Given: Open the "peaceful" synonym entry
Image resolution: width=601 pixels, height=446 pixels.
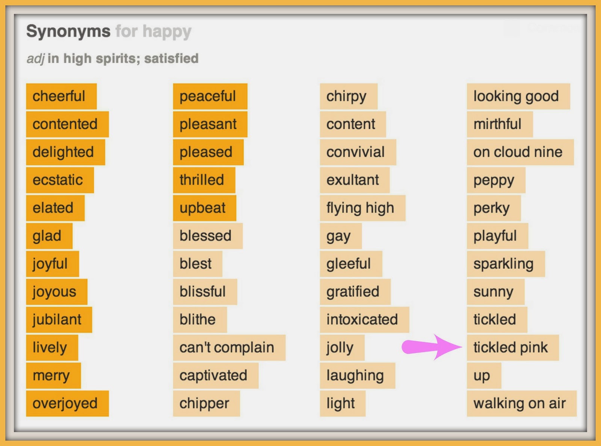Looking at the screenshot, I should coord(210,96).
